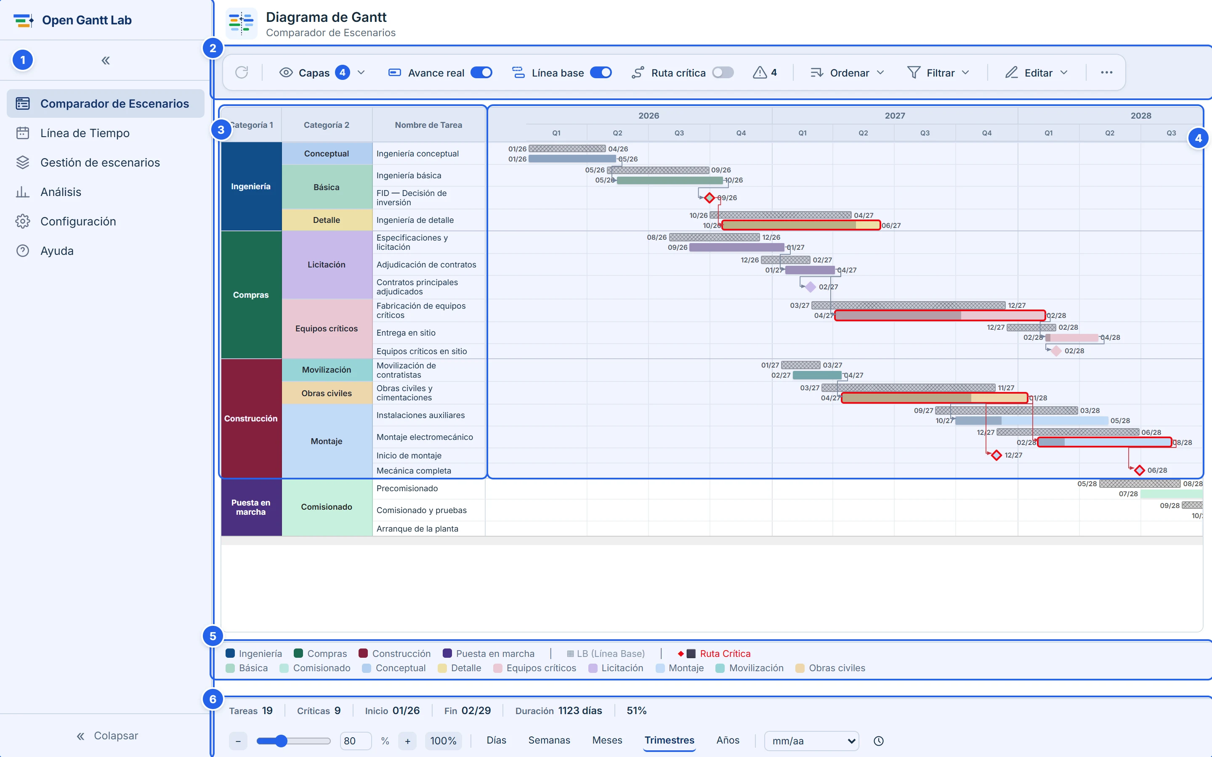1212x757 pixels.
Task: Toggle the Construcción legend item
Action: tap(395, 654)
